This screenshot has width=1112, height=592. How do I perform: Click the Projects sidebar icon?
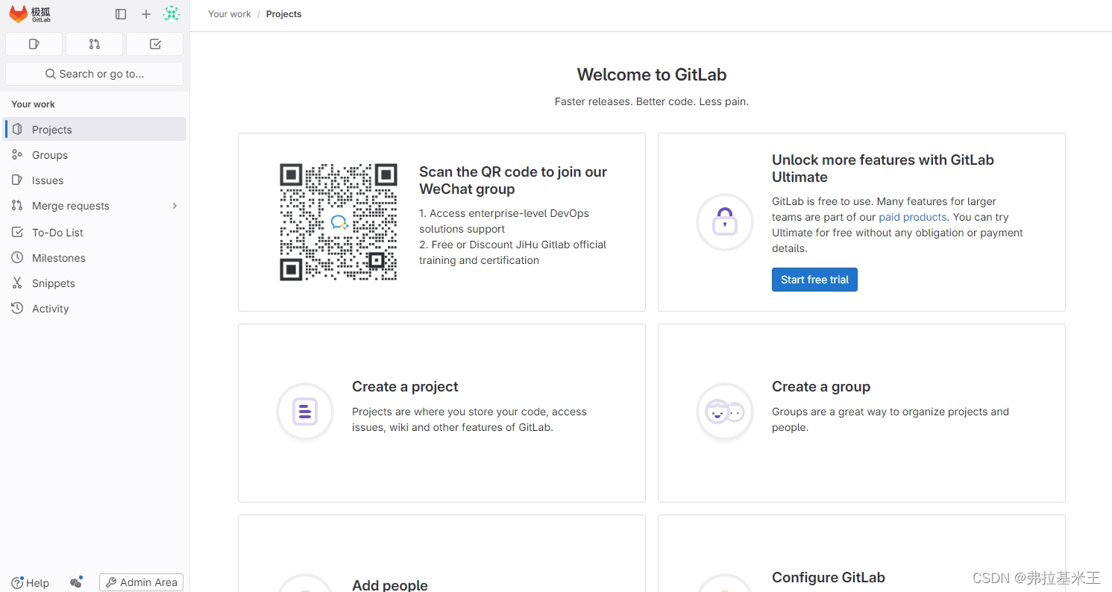pos(17,129)
